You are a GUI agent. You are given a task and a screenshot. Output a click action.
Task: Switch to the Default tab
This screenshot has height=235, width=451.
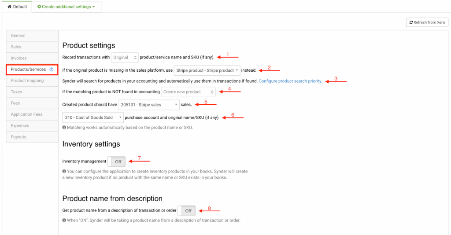(x=17, y=7)
